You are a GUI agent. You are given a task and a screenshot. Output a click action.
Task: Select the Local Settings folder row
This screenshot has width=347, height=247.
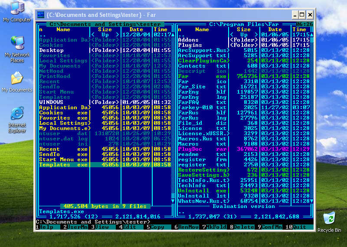(105, 61)
